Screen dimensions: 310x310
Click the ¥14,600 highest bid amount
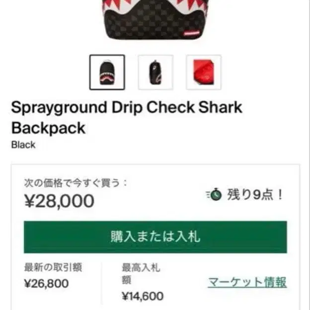[x=143, y=296]
